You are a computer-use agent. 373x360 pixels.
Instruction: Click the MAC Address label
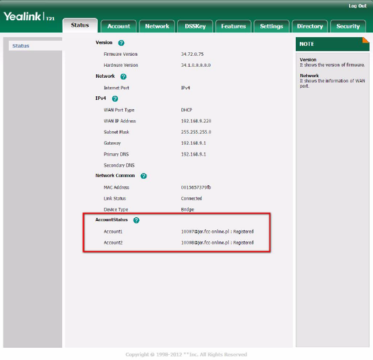click(116, 188)
